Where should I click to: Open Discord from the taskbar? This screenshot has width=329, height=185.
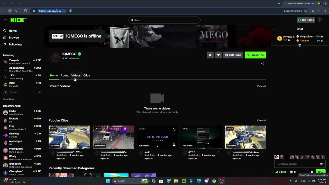[x=206, y=181]
